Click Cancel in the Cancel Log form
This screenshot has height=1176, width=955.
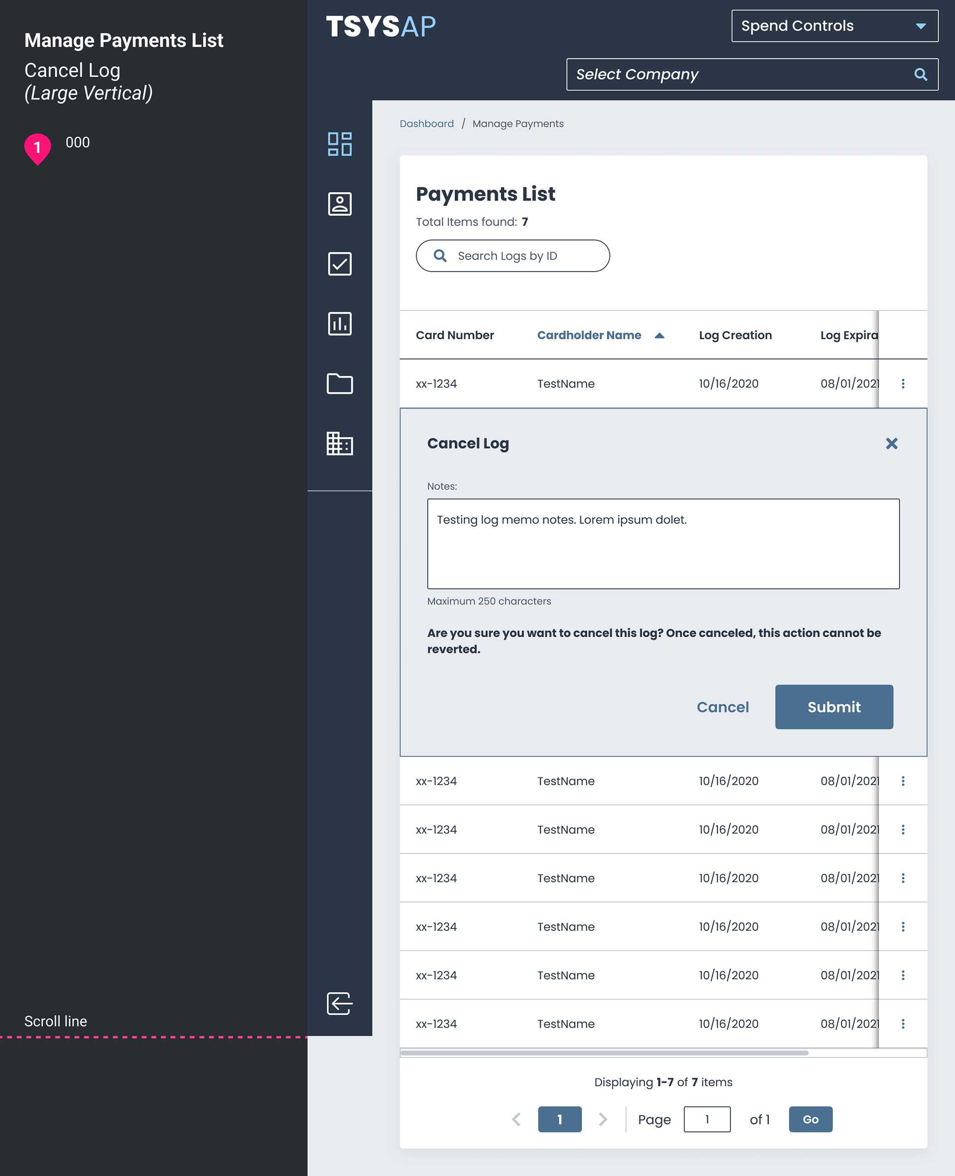[722, 707]
